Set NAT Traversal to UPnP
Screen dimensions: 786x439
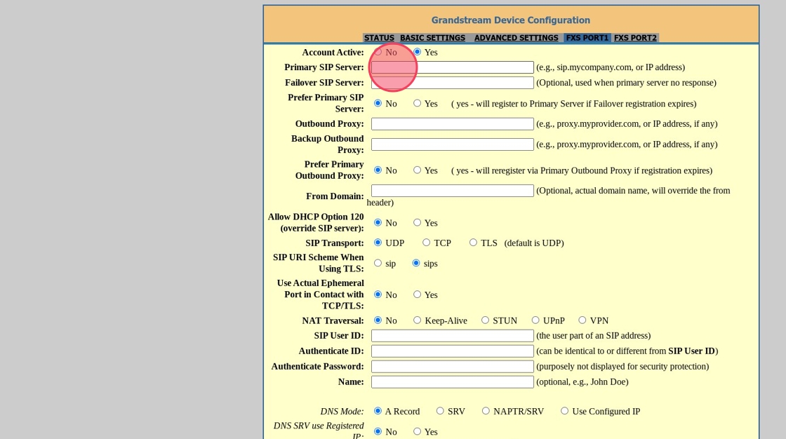coord(535,320)
